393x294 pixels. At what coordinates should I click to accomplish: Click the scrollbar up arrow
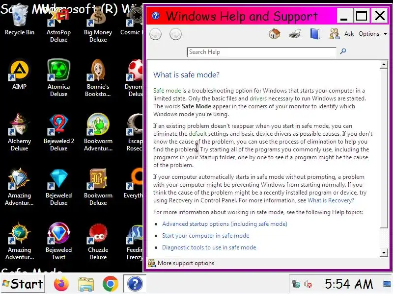(384, 65)
